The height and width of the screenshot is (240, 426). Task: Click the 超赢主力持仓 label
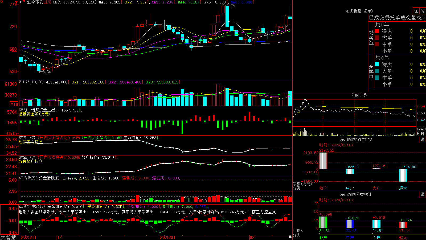coord(31,142)
